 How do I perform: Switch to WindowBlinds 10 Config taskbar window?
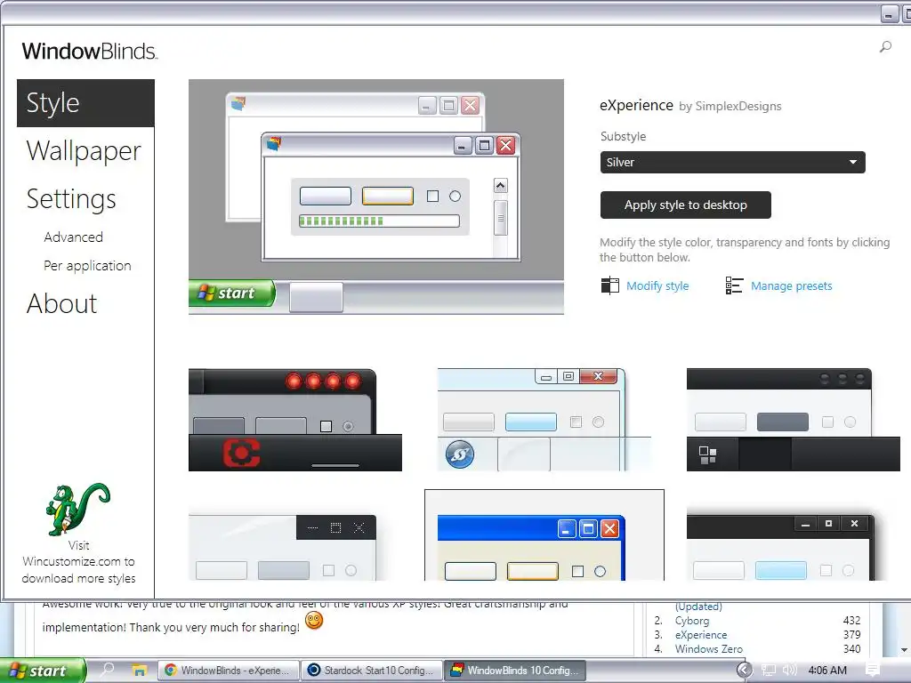tap(515, 671)
